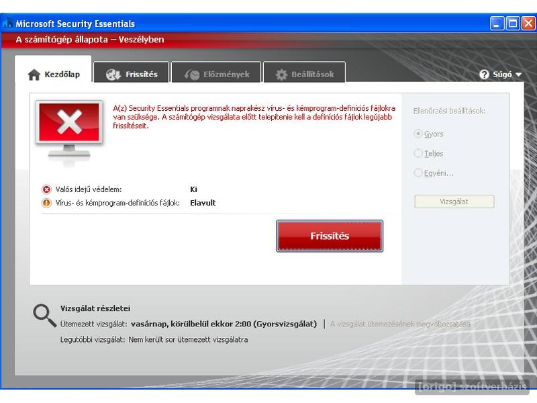Click the magnifying glass scan details icon
This screenshot has width=537, height=403.
click(x=44, y=315)
